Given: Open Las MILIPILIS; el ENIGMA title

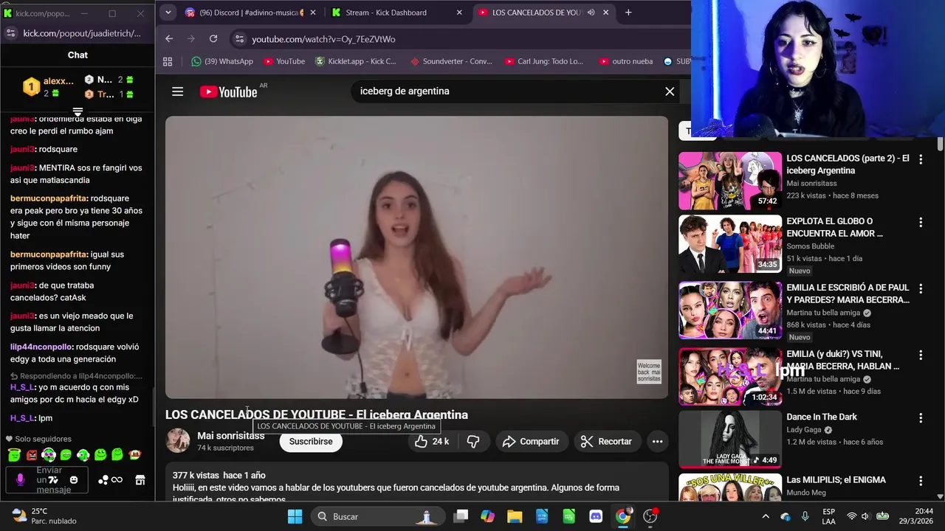Looking at the screenshot, I should tap(836, 480).
